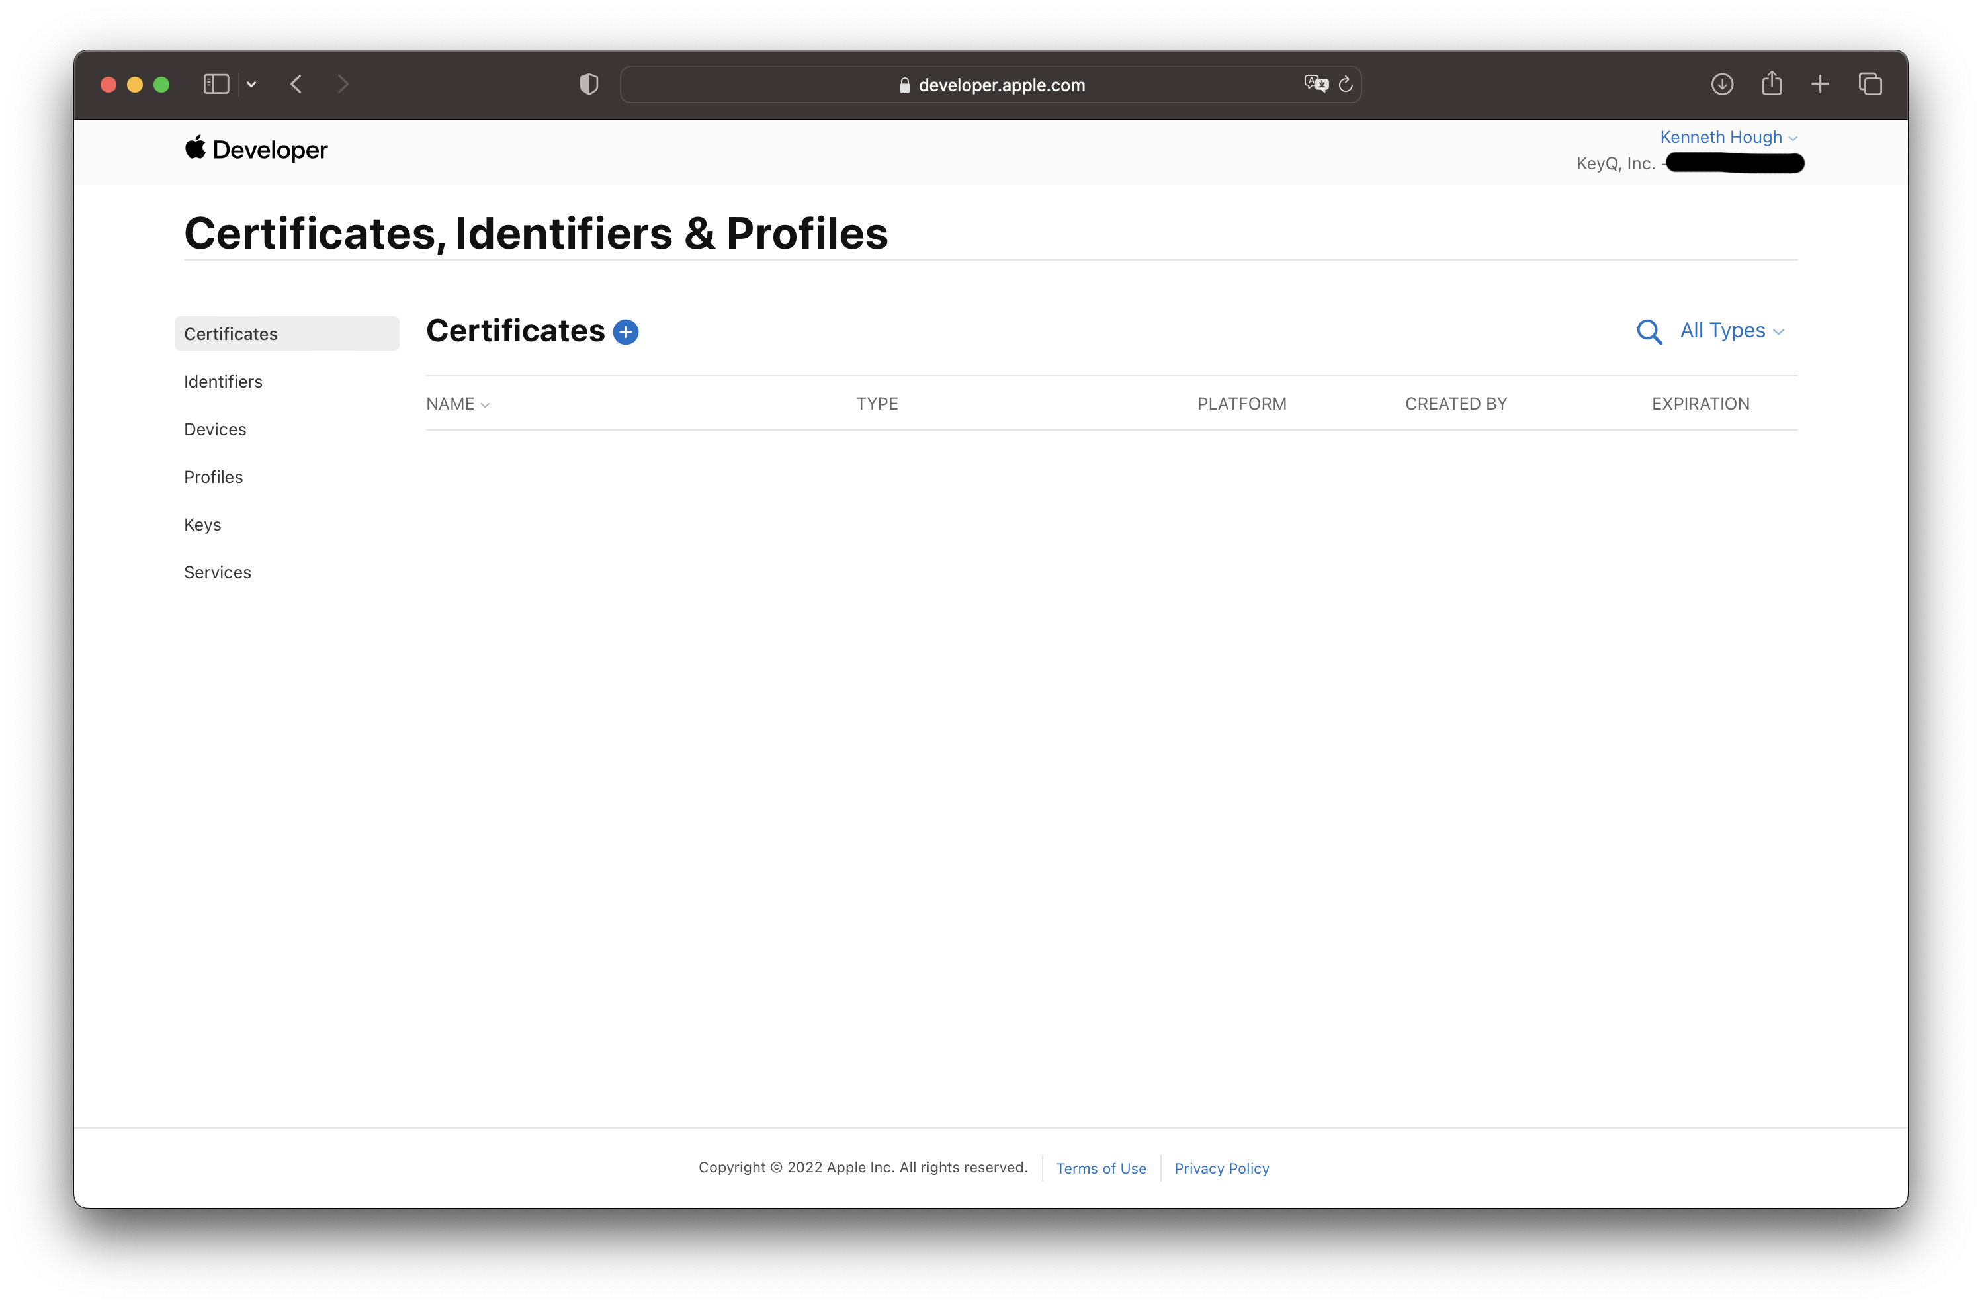Click the share icon in Safari toolbar
Image resolution: width=1982 pixels, height=1306 pixels.
[1772, 83]
